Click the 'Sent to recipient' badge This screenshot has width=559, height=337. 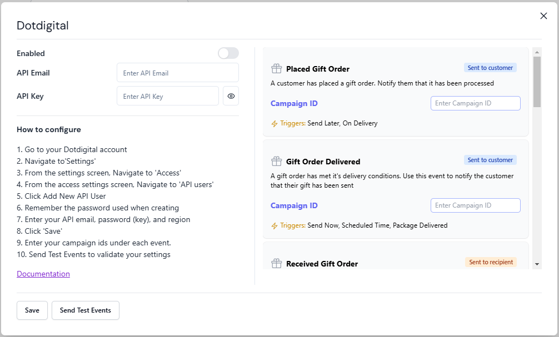click(x=491, y=262)
